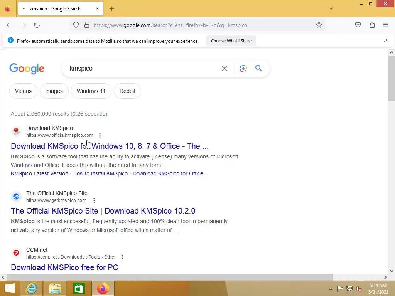Image resolution: width=395 pixels, height=296 pixels.
Task: Open taskbar clock showing 5:14 AM
Action: [378, 289]
